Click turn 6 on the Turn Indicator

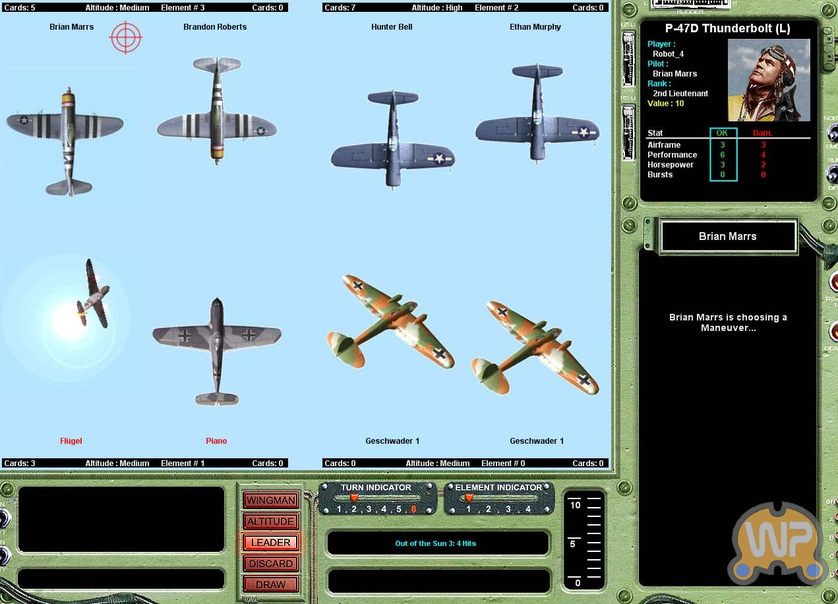413,509
